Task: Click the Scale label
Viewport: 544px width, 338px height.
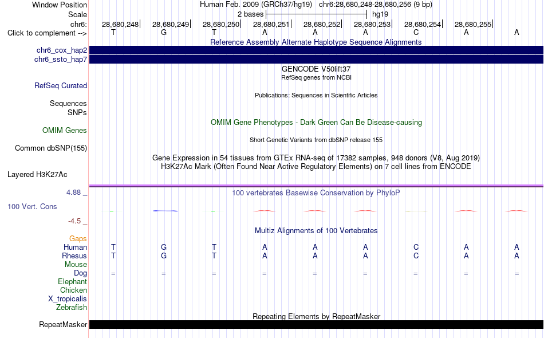Action: 77,14
